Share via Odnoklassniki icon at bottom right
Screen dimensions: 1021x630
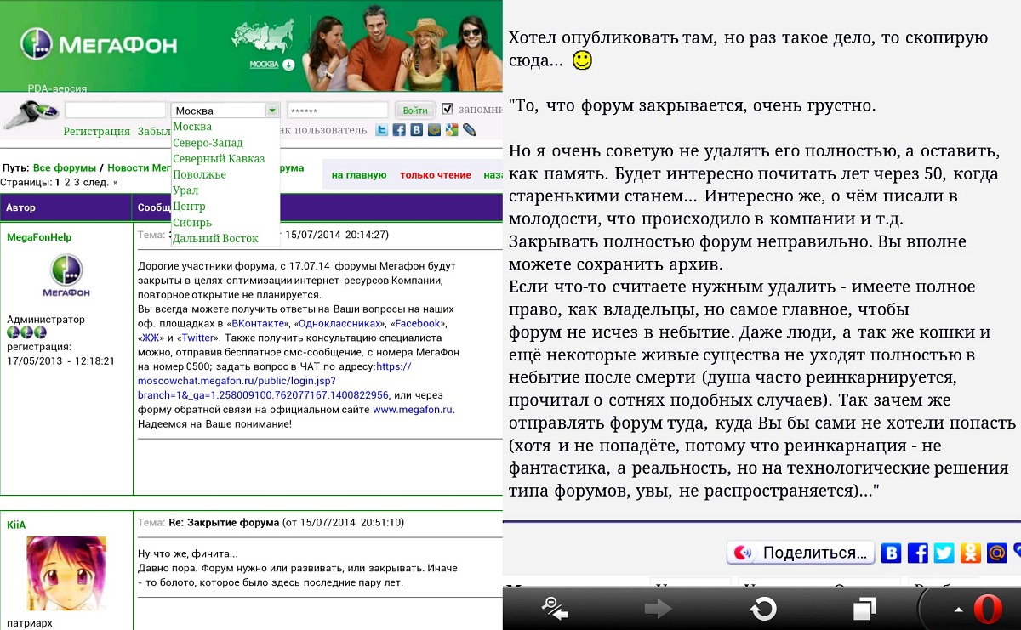coord(970,553)
